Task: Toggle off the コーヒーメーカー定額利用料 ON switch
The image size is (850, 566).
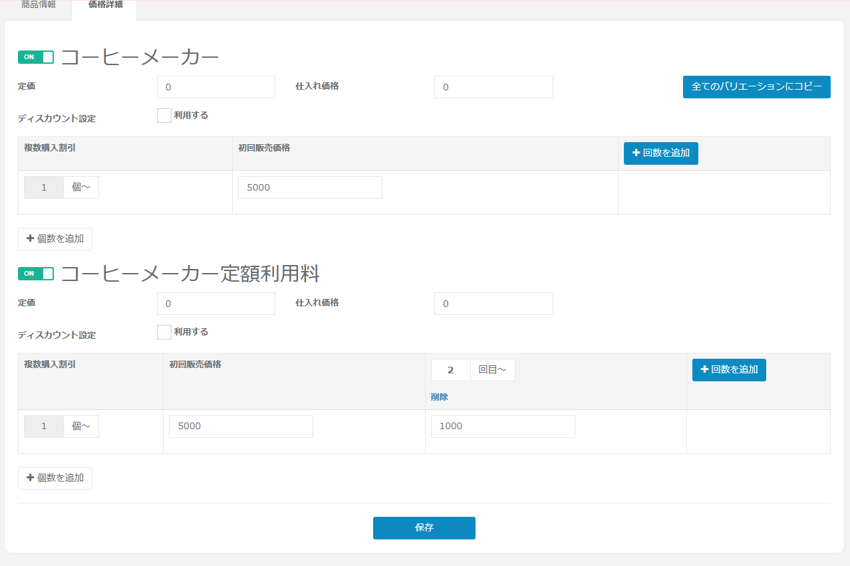Action: click(36, 274)
